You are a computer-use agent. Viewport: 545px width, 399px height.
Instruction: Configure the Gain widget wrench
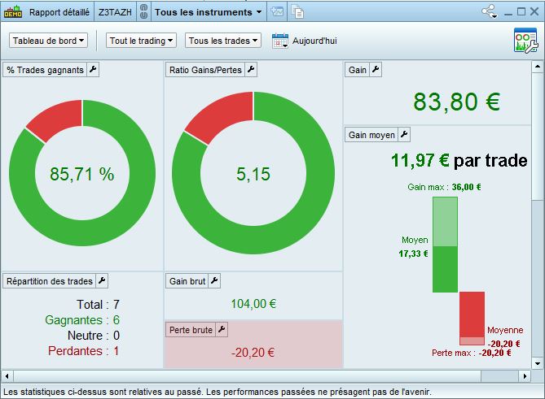376,70
